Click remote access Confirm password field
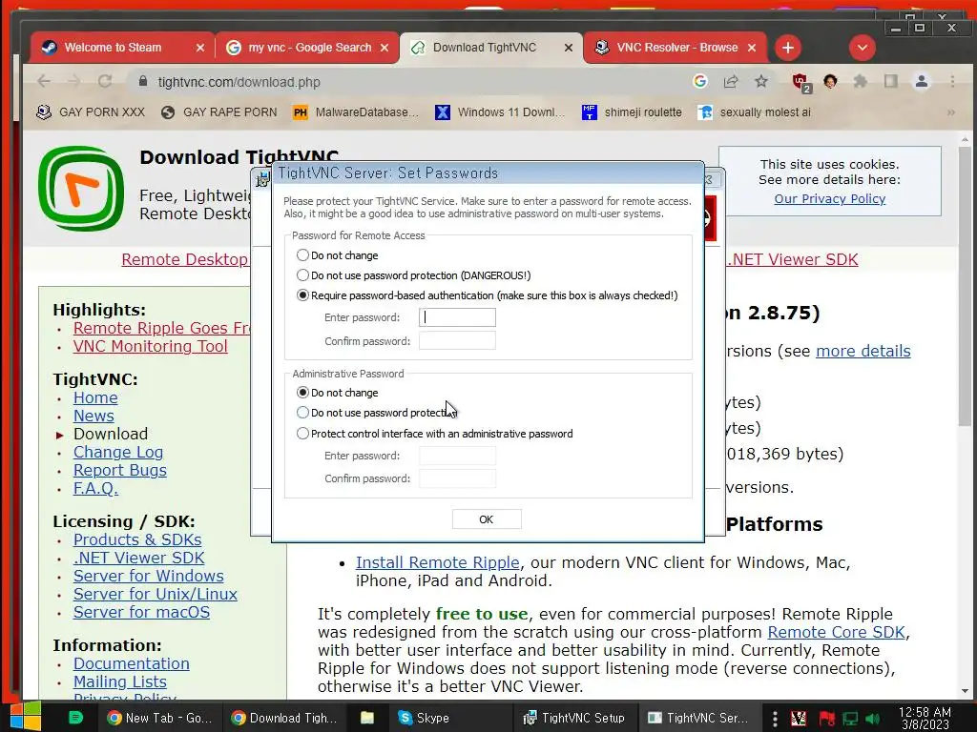 [x=457, y=341]
